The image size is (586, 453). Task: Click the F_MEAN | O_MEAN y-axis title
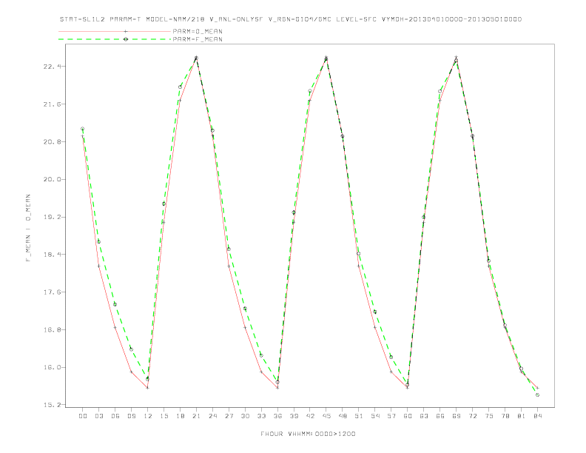[x=28, y=228]
